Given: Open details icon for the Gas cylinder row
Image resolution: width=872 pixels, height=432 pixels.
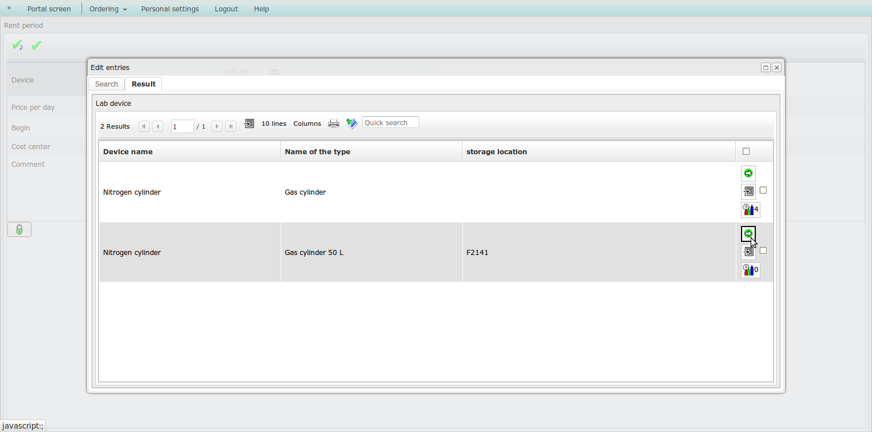Looking at the screenshot, I should click(x=748, y=191).
